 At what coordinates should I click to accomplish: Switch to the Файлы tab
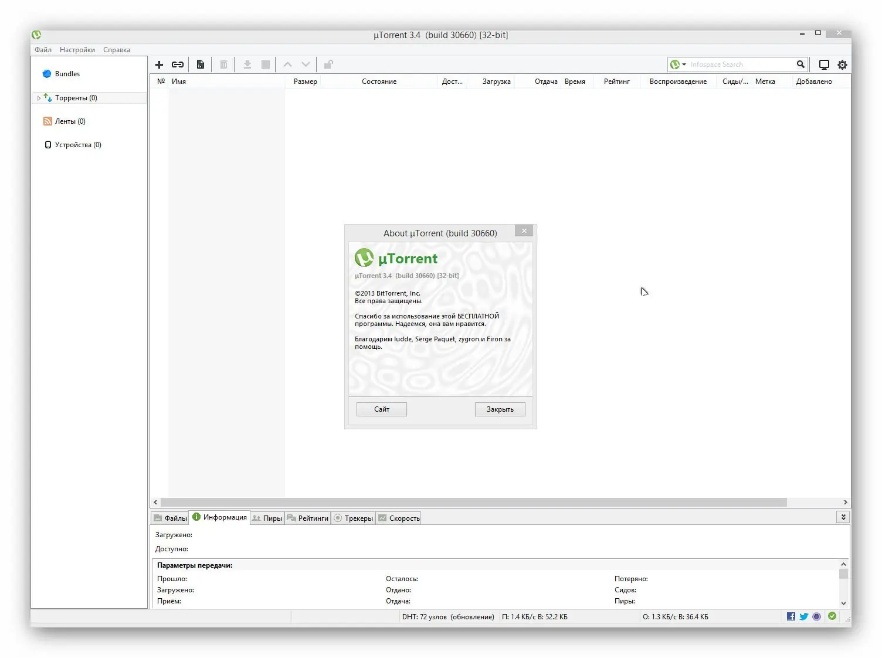tap(170, 518)
